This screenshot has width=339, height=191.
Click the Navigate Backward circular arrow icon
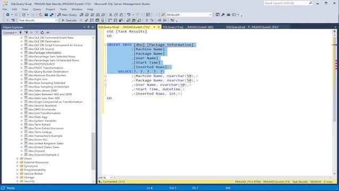pos(7,15)
